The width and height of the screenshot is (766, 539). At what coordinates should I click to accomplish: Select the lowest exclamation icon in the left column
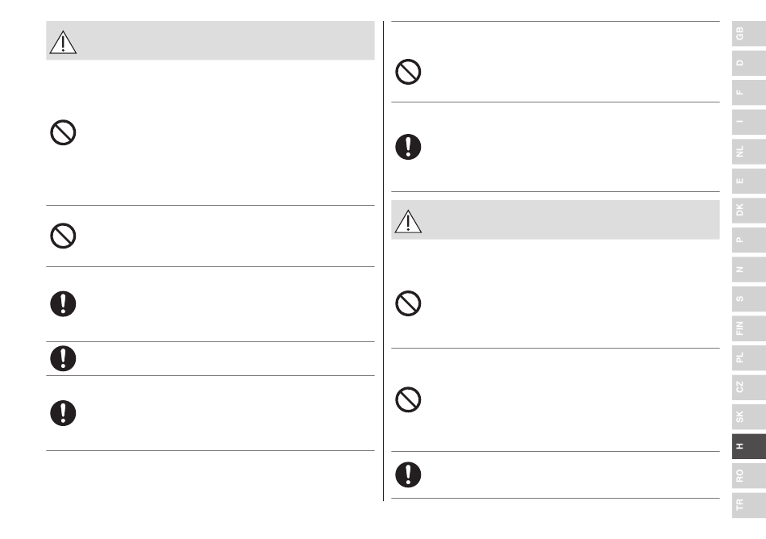coord(63,413)
